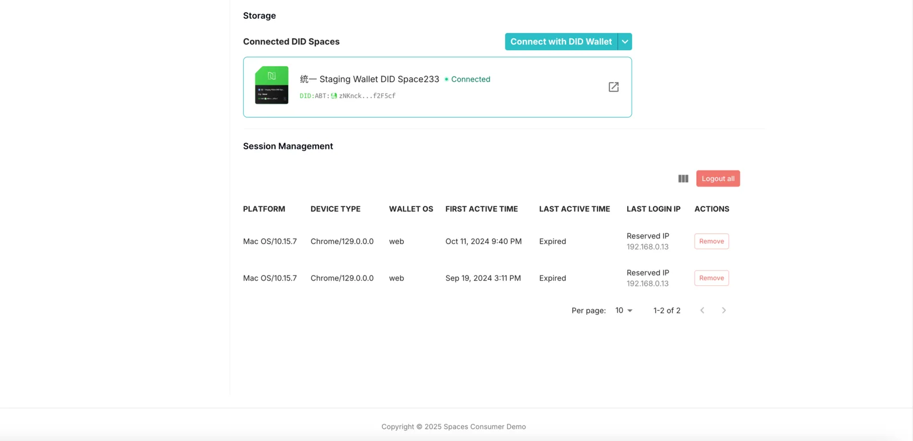Expand the Connect with DID Wallet dropdown arrow
The width and height of the screenshot is (913, 441).
pos(625,42)
